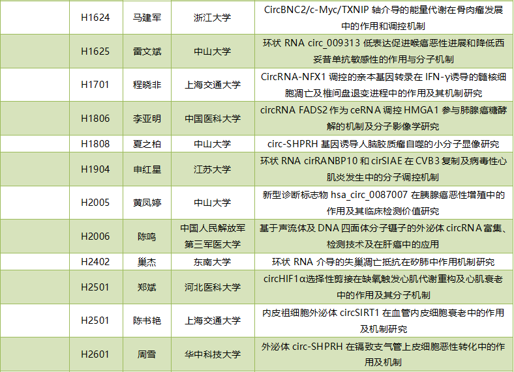Select code cell H2006
514x372 pixels.
point(95,236)
